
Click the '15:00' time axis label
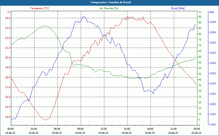click(127, 129)
